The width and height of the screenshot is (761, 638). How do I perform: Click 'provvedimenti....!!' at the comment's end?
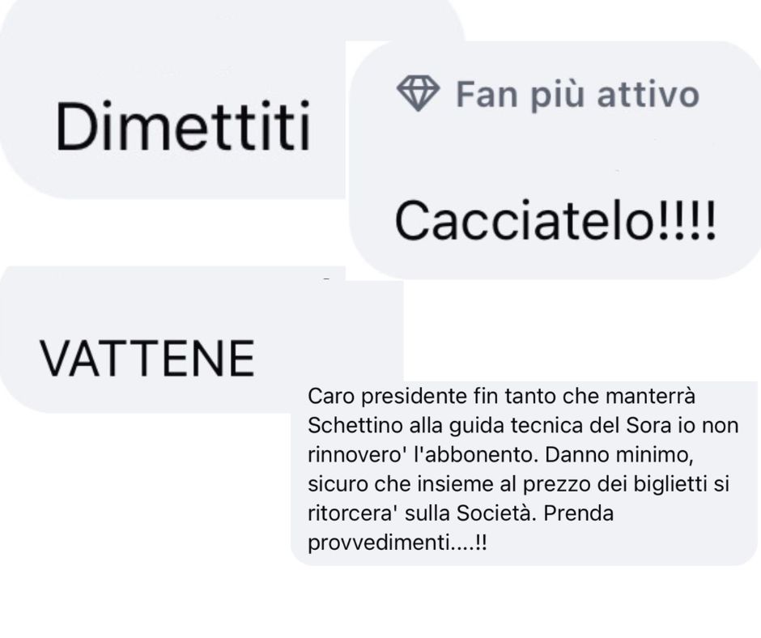click(x=397, y=542)
